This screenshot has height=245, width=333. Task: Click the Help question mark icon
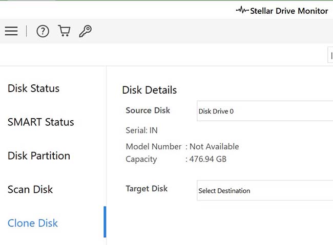[x=43, y=31]
